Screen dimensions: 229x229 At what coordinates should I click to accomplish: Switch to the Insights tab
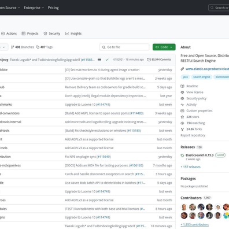click(x=73, y=34)
